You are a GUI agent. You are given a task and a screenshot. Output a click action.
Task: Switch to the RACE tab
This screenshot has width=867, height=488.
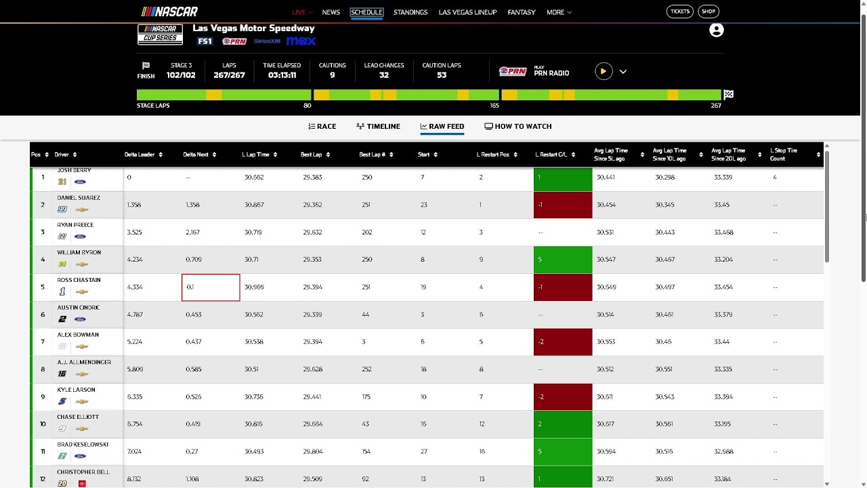[322, 126]
